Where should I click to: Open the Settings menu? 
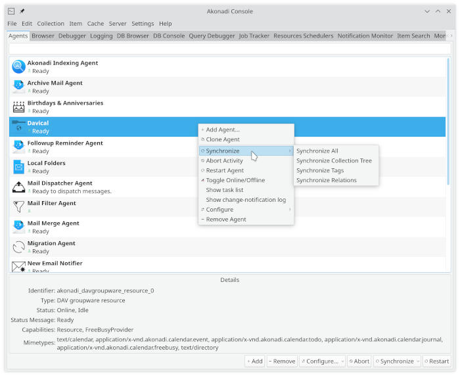(x=143, y=24)
